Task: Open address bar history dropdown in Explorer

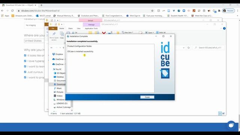Action: pos(184,48)
